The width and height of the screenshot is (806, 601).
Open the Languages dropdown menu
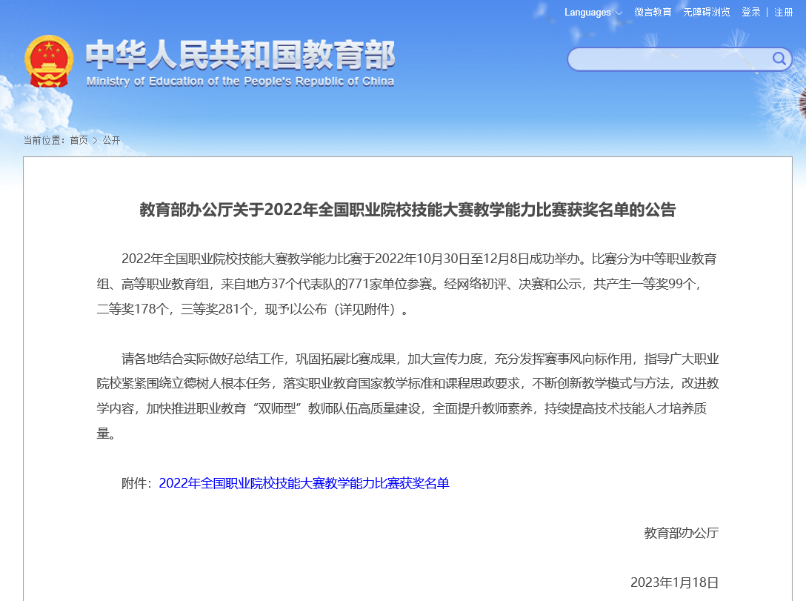[x=593, y=13]
